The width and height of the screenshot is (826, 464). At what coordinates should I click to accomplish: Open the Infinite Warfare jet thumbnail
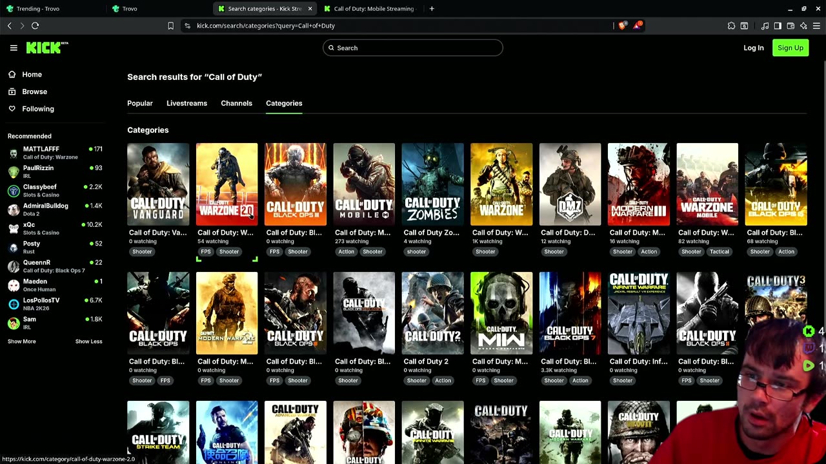(639, 313)
